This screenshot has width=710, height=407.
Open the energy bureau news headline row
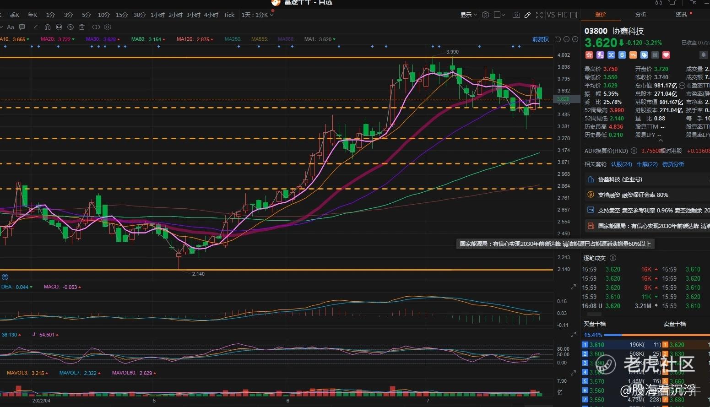tap(647, 226)
